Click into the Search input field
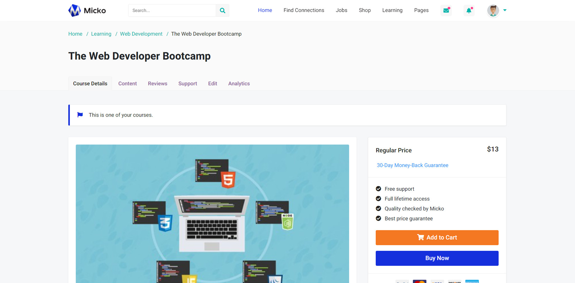The image size is (575, 283). (x=172, y=11)
